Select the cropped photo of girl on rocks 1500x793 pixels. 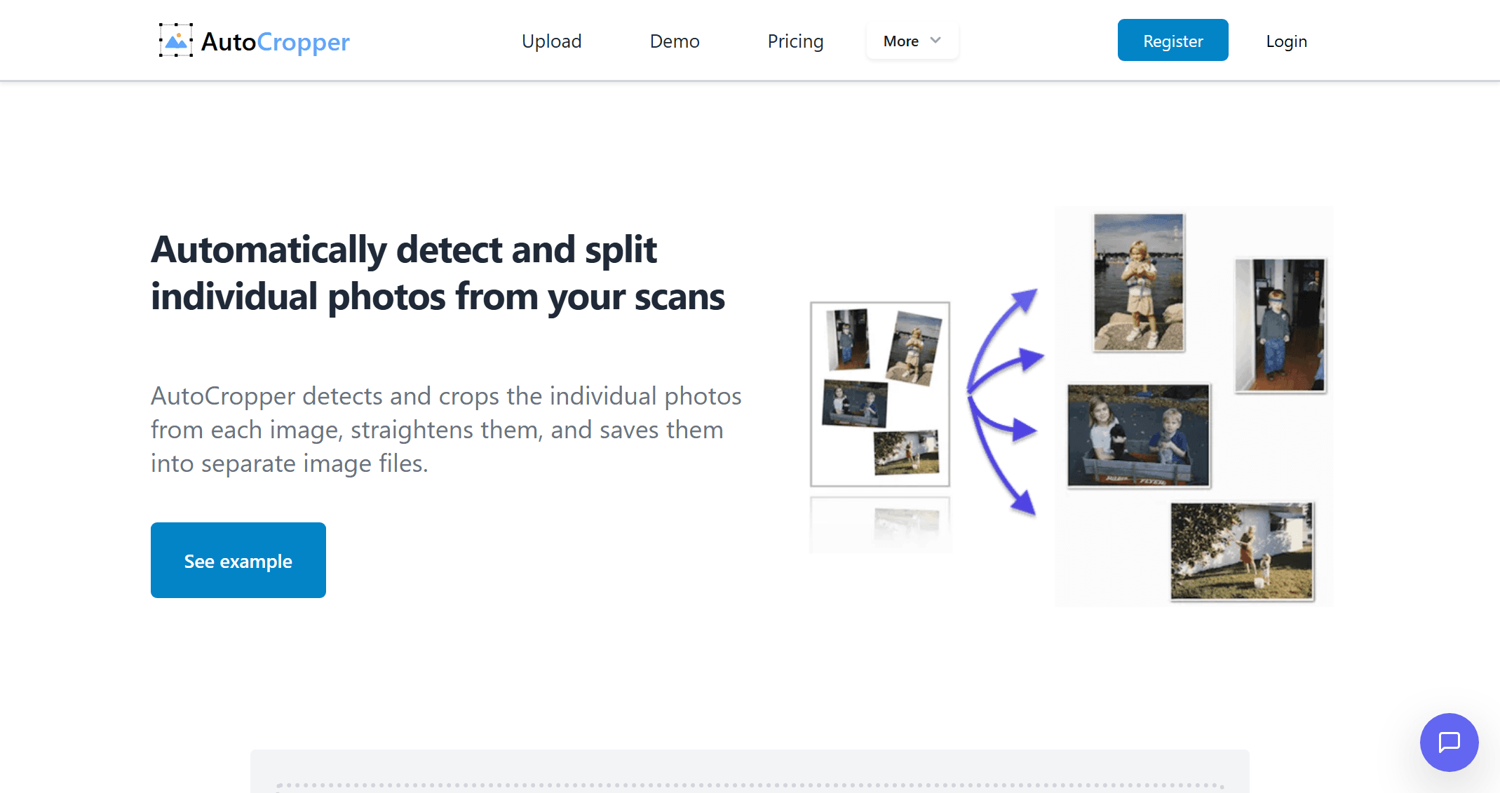tap(1138, 283)
